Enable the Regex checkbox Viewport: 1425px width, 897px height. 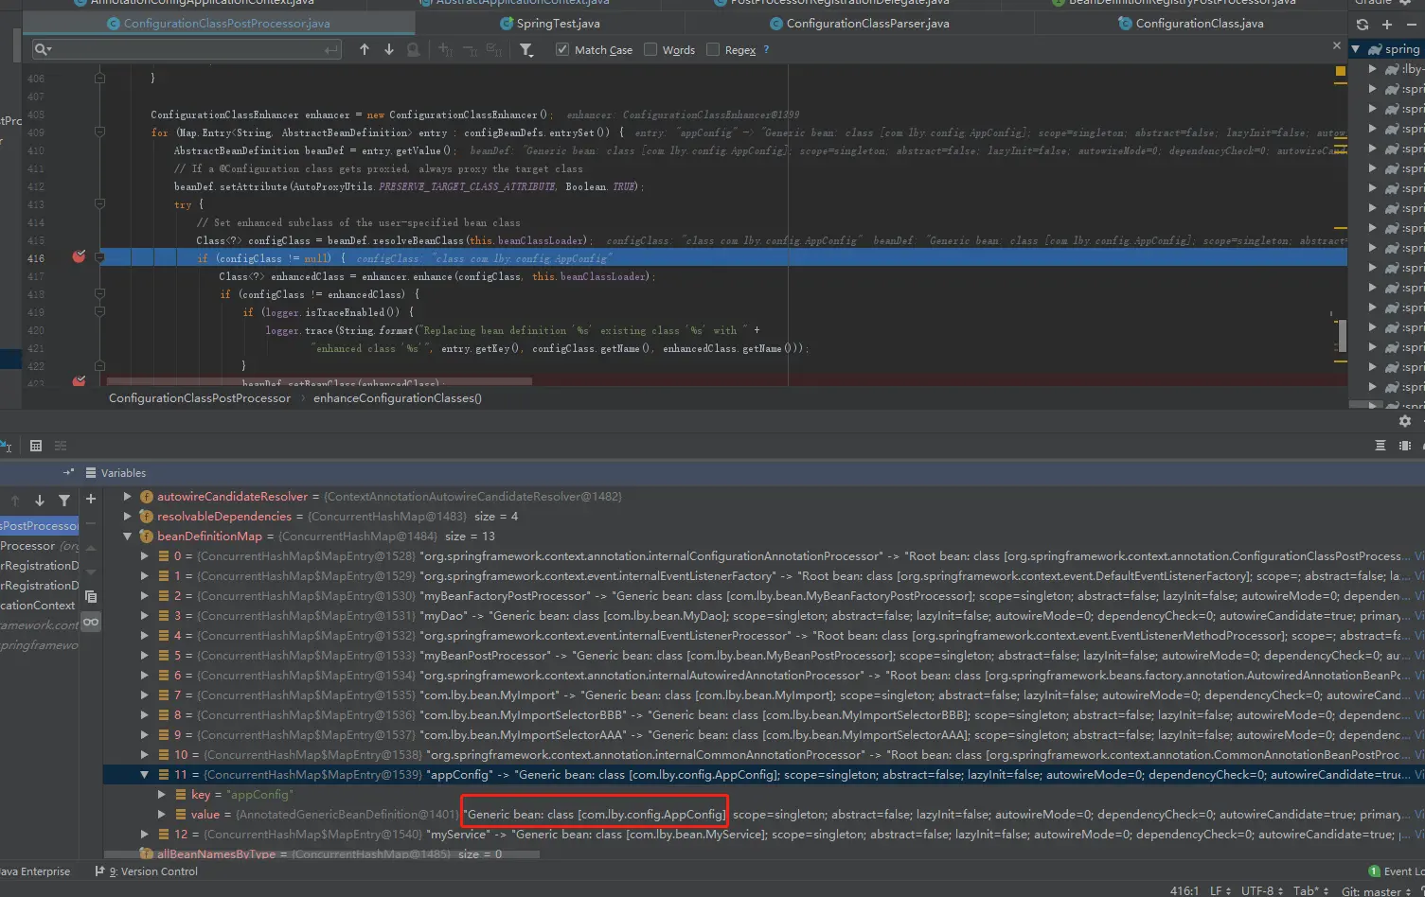coord(713,49)
